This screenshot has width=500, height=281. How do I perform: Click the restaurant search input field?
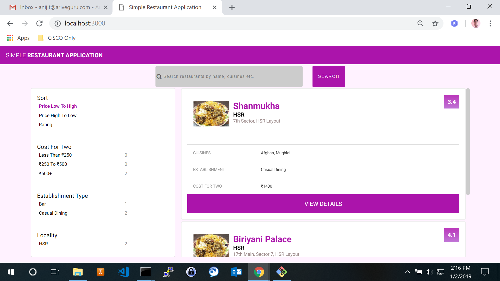click(x=229, y=76)
